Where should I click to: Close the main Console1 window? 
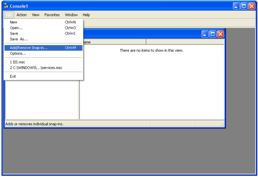click(x=251, y=6)
